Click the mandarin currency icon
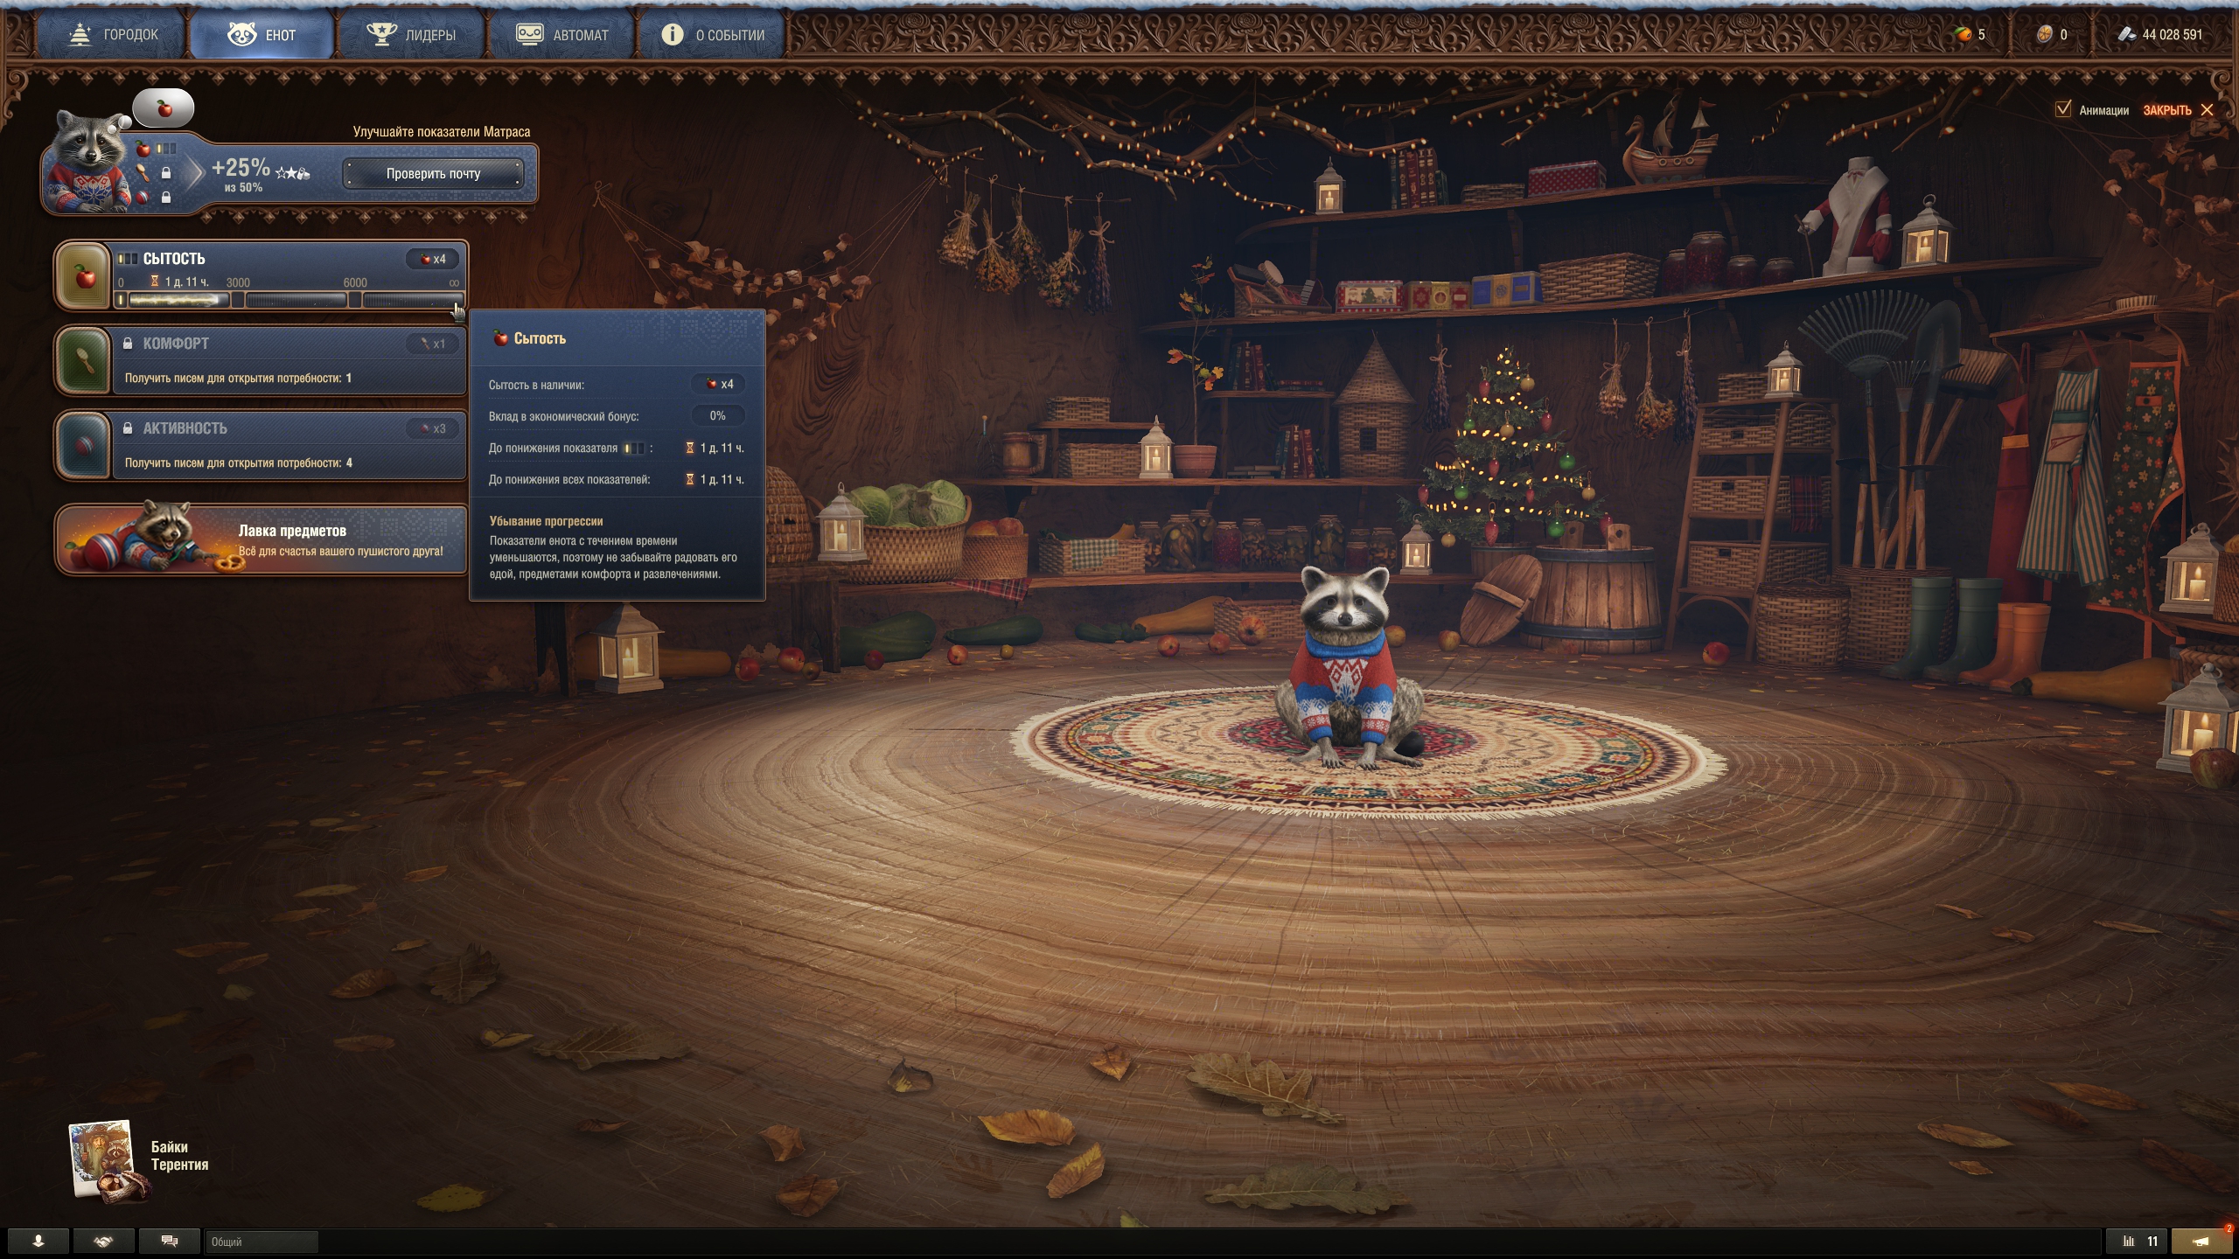2239x1259 pixels. tap(1963, 35)
